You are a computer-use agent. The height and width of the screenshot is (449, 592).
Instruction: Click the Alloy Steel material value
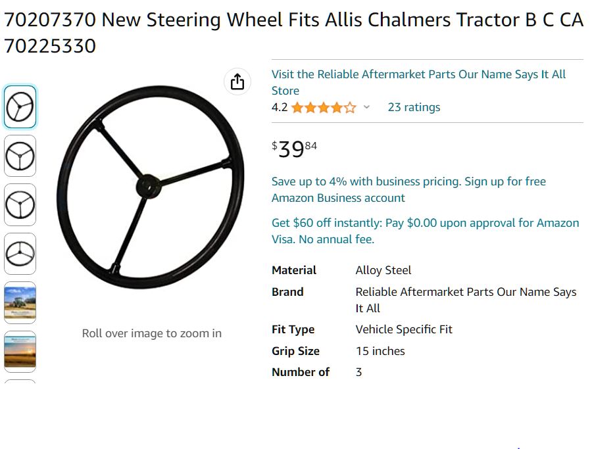(x=383, y=270)
